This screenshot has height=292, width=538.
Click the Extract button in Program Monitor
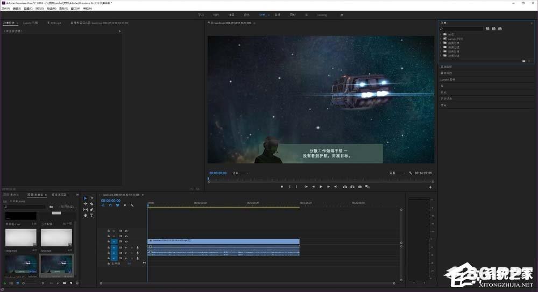[352, 187]
